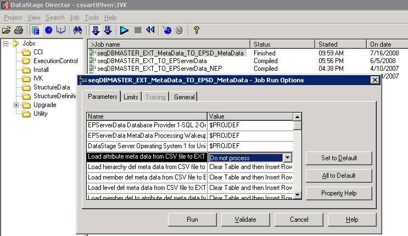Select the ExecutionControl folder icon
Image resolution: width=408 pixels, height=236 pixels.
[26, 61]
